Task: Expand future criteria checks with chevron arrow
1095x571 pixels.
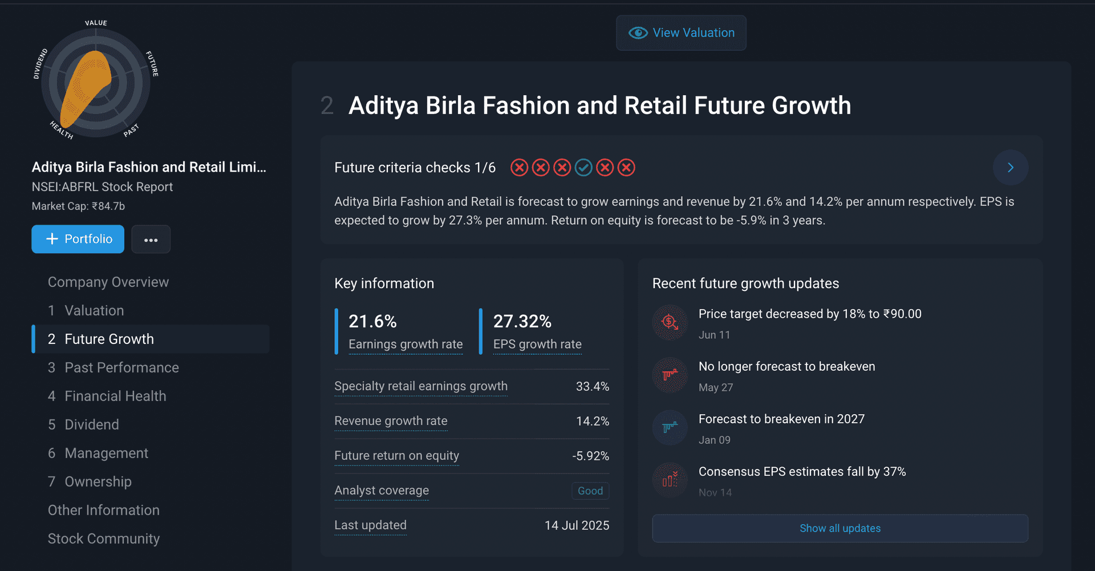Action: pyautogui.click(x=1011, y=168)
